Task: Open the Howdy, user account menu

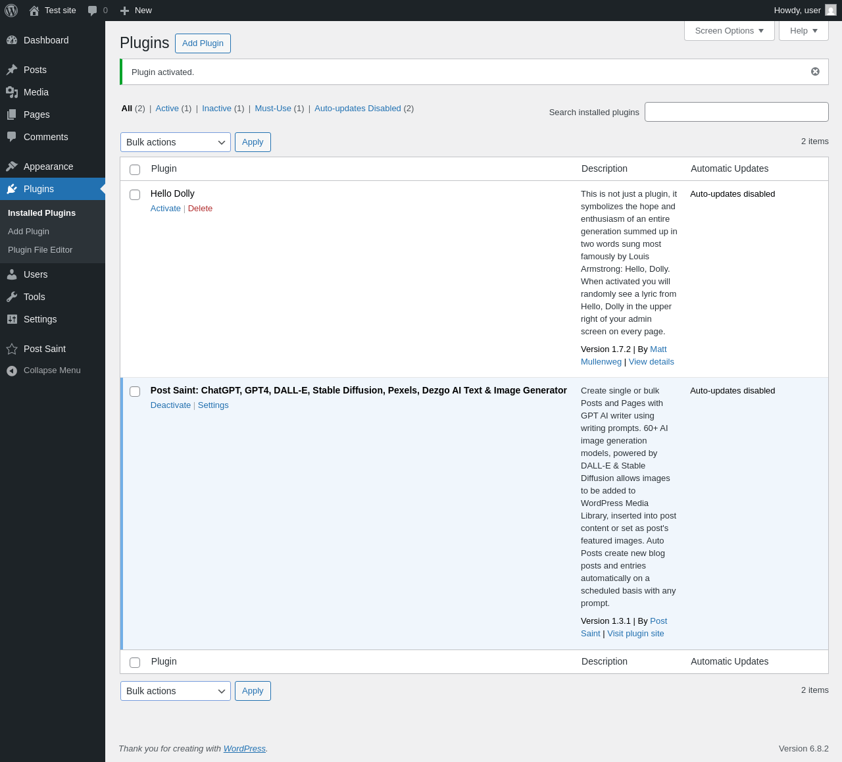Action: (805, 11)
